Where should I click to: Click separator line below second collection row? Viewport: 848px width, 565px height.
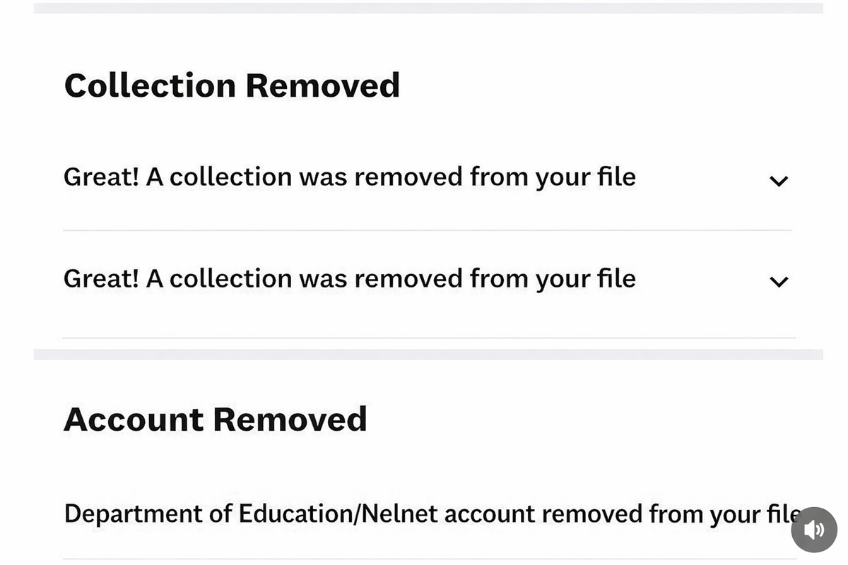[x=428, y=338]
